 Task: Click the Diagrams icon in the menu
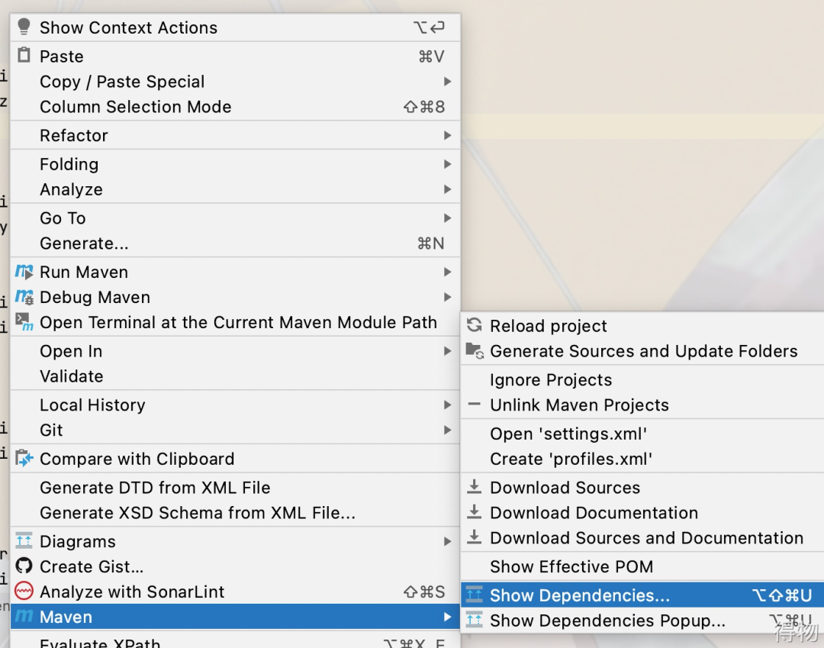pyautogui.click(x=24, y=541)
